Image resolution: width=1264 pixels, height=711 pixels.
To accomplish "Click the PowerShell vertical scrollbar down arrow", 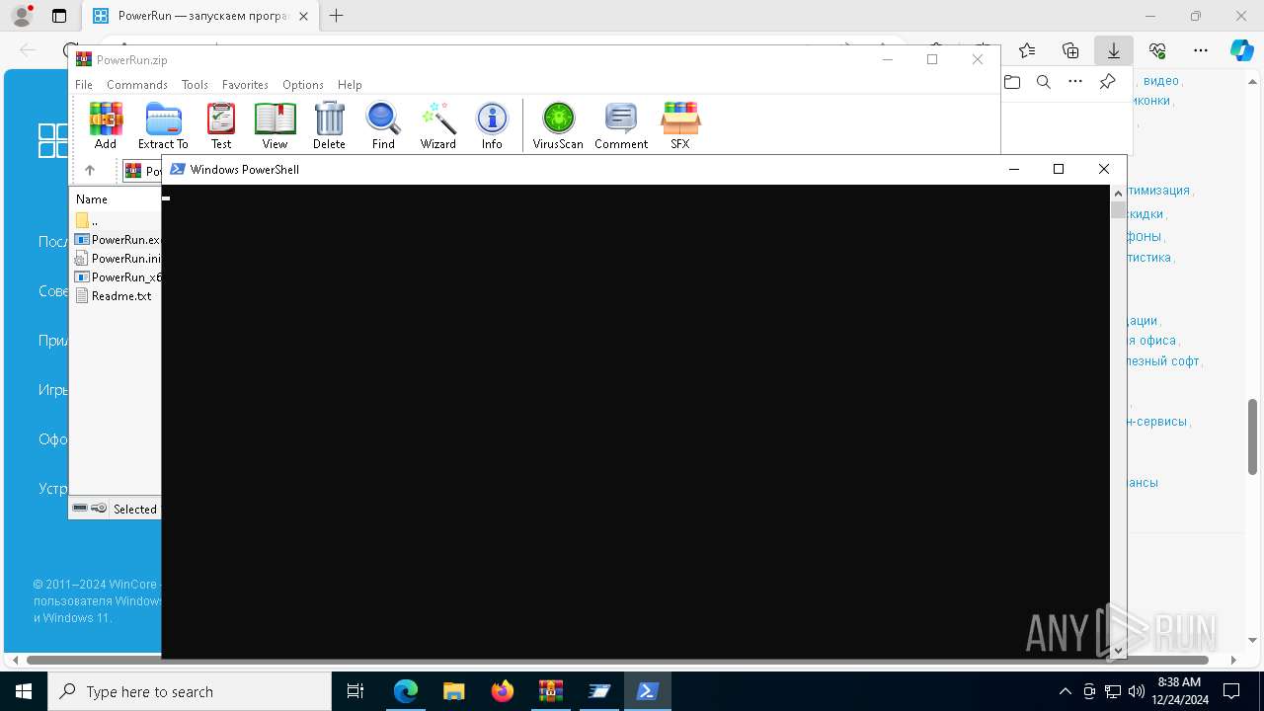I will tap(1118, 650).
